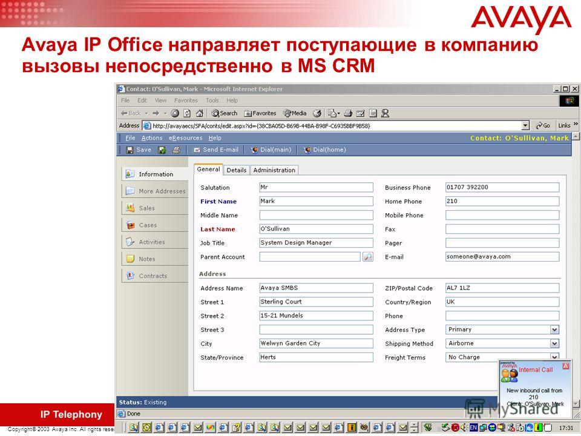Open the Notes section

click(155, 259)
